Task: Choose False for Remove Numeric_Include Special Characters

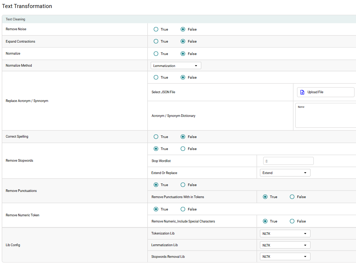Action: pos(292,221)
